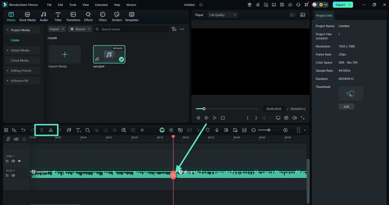Click the play button in the player
This screenshot has height=205, width=389.
[215, 118]
